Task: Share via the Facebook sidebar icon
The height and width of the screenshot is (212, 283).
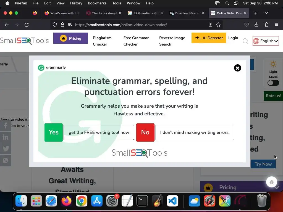Action: pos(6,126)
